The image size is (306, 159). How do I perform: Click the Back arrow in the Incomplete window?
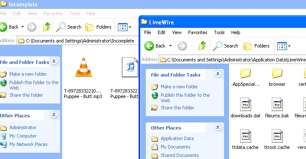tap(3, 27)
